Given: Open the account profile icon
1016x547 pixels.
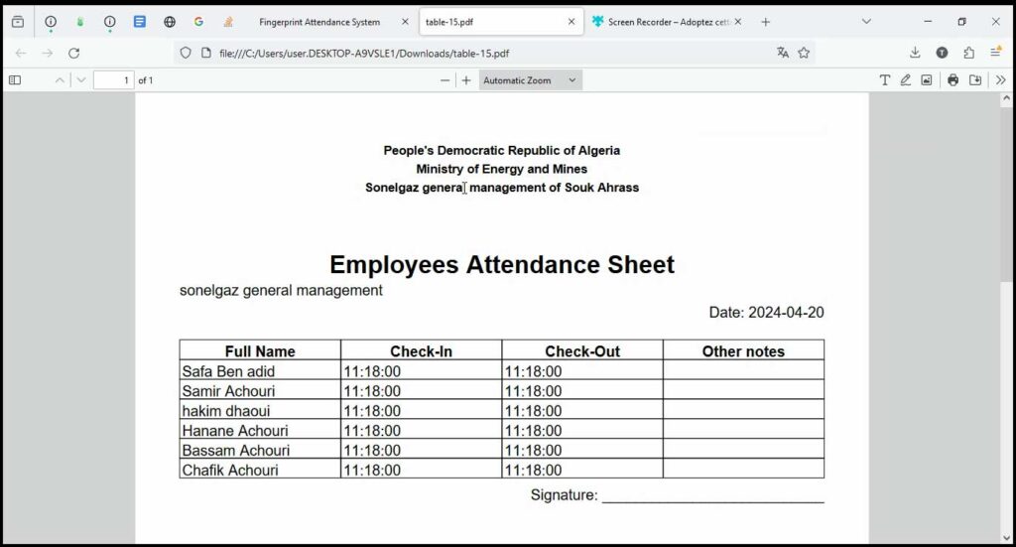Looking at the screenshot, I should coord(943,54).
